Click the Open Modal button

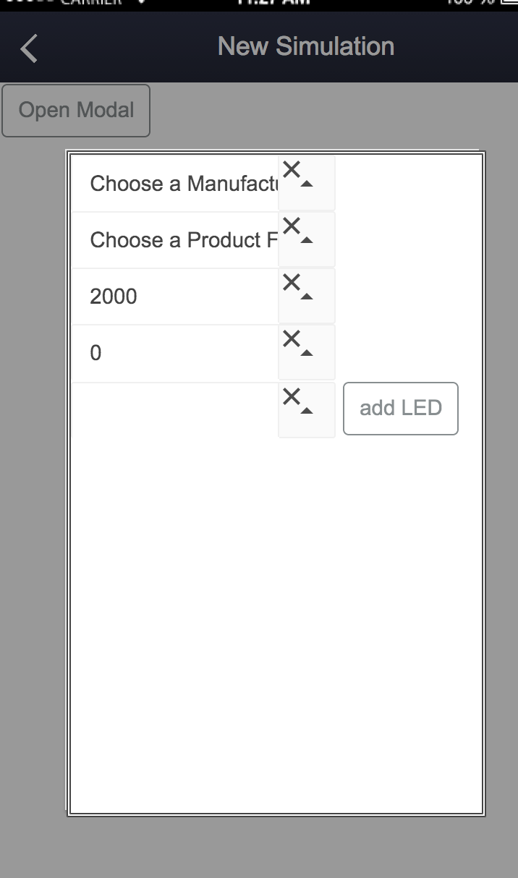click(76, 111)
